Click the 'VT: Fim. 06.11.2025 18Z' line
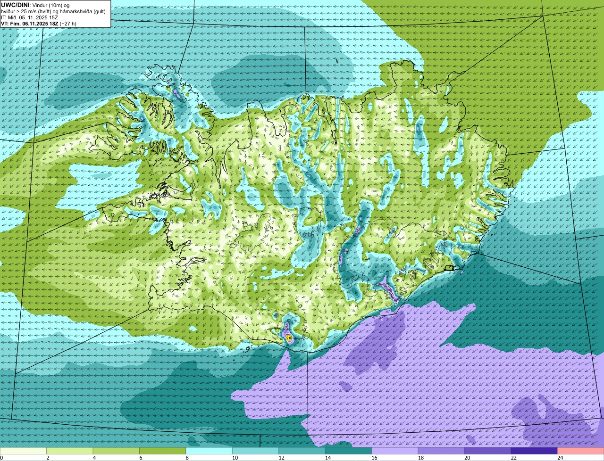Image resolution: width=604 pixels, height=461 pixels. tap(39, 23)
